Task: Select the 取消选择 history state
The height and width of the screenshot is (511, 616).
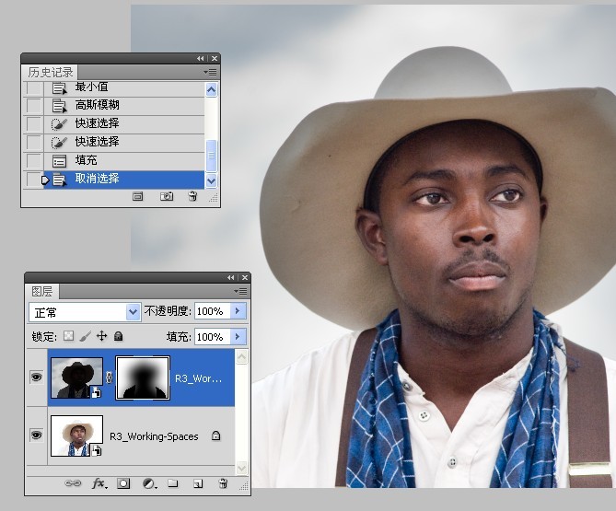Action: [123, 180]
